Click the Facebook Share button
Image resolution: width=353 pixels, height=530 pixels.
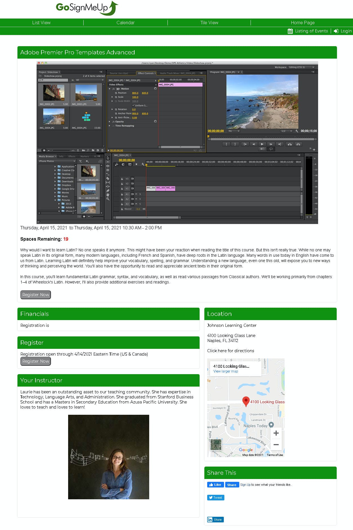click(232, 485)
